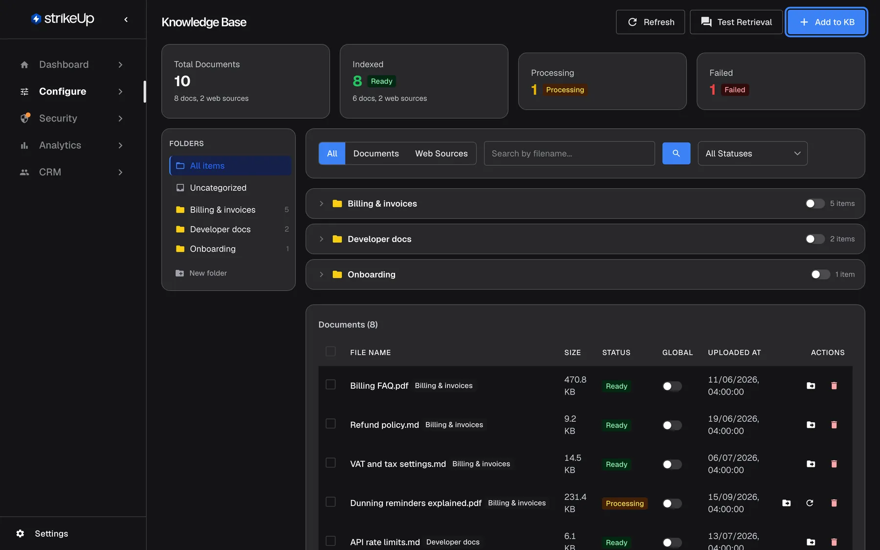This screenshot has height=550, width=880.
Task: Select Uncategorized in folders list
Action: (x=230, y=188)
